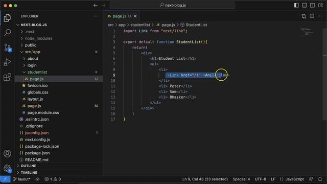Image resolution: width=327 pixels, height=184 pixels.
Task: Click the remote window indicator in status bar
Action: click(5, 179)
